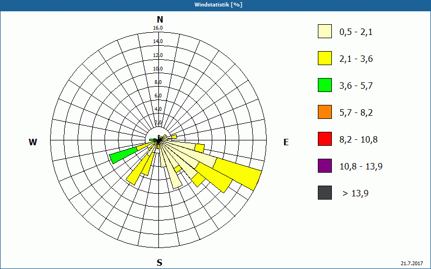
Task: Click the longest yellow bar toward east-southeast
Action: [x=238, y=174]
